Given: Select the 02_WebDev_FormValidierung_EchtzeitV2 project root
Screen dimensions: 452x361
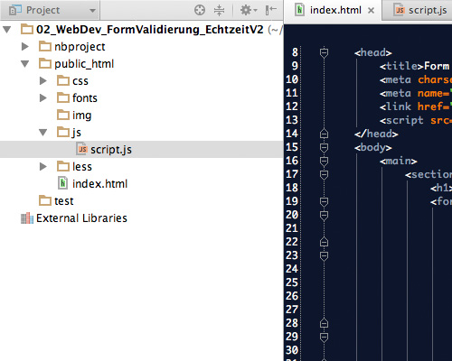Looking at the screenshot, I should (142, 30).
